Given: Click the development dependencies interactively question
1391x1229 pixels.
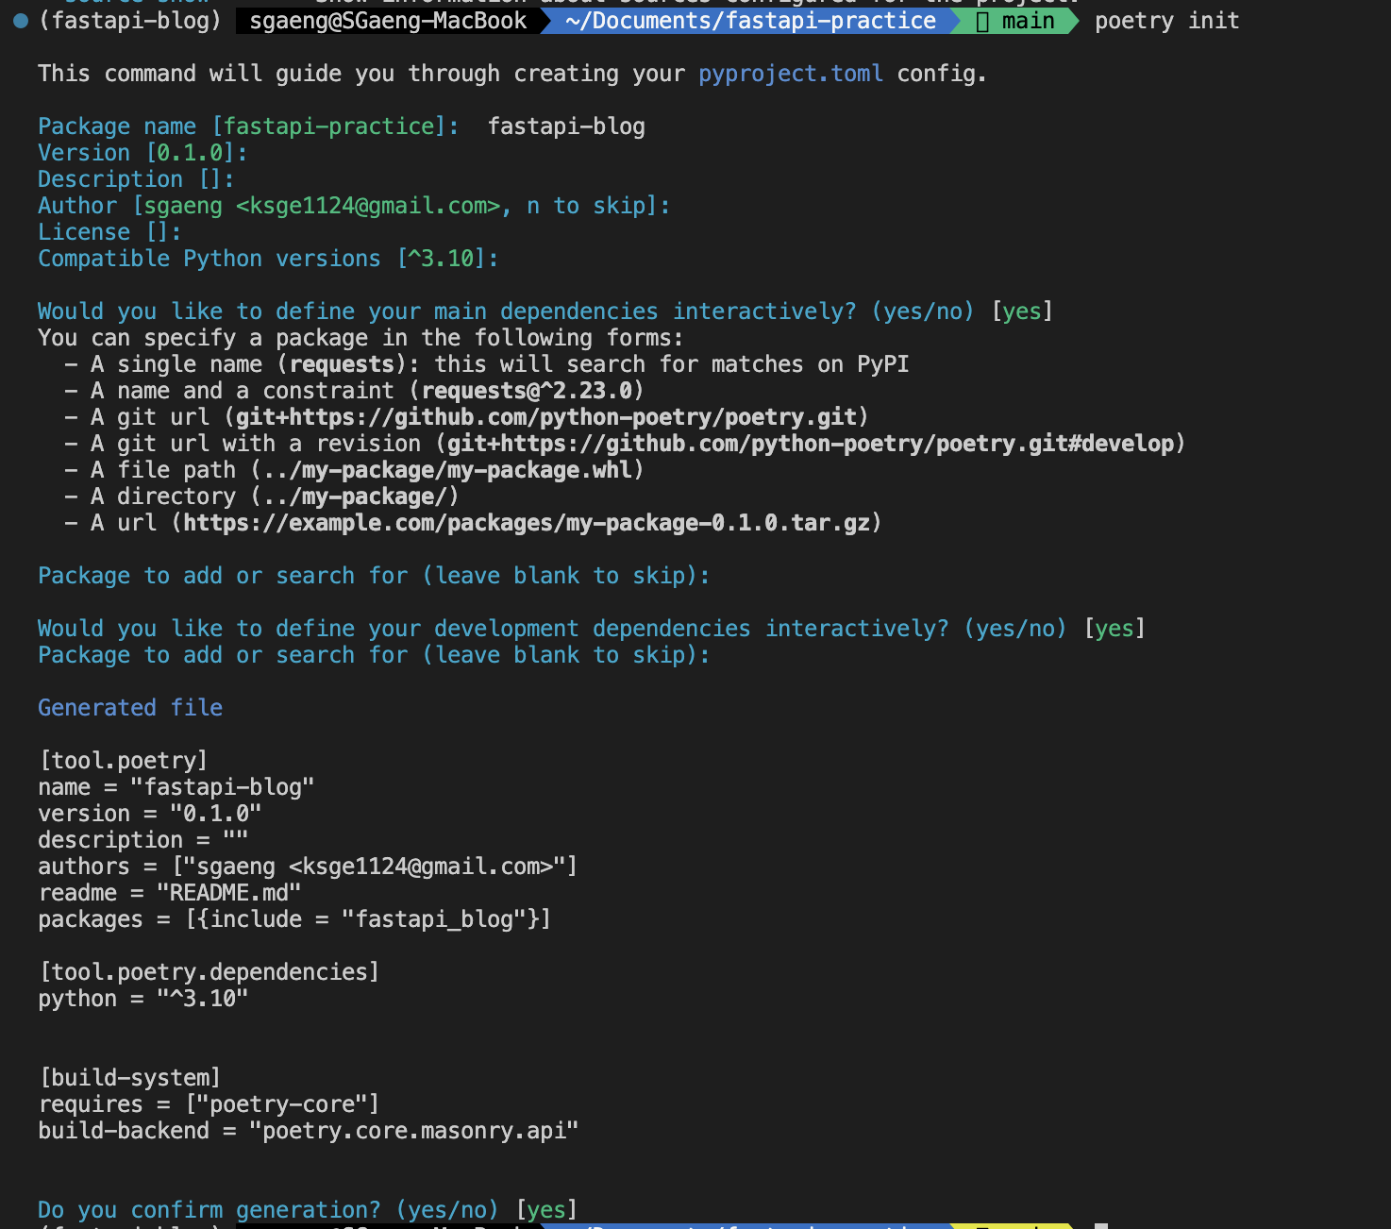Looking at the screenshot, I should (592, 629).
